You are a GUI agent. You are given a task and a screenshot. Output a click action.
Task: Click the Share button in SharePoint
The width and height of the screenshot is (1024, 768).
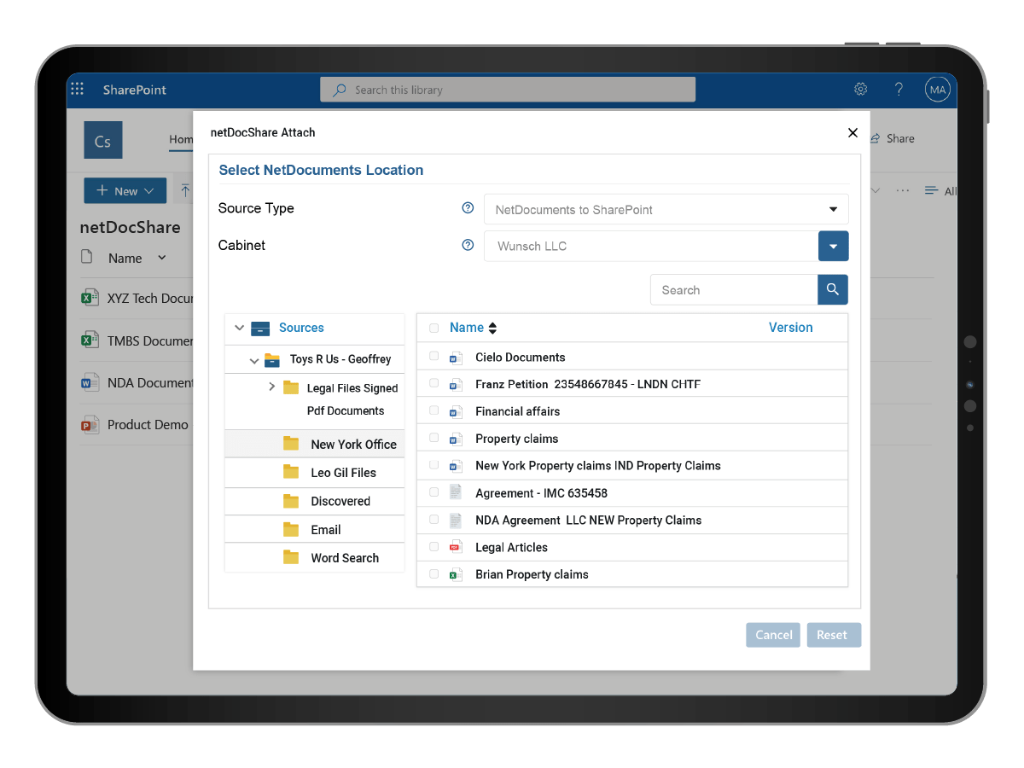(x=893, y=138)
